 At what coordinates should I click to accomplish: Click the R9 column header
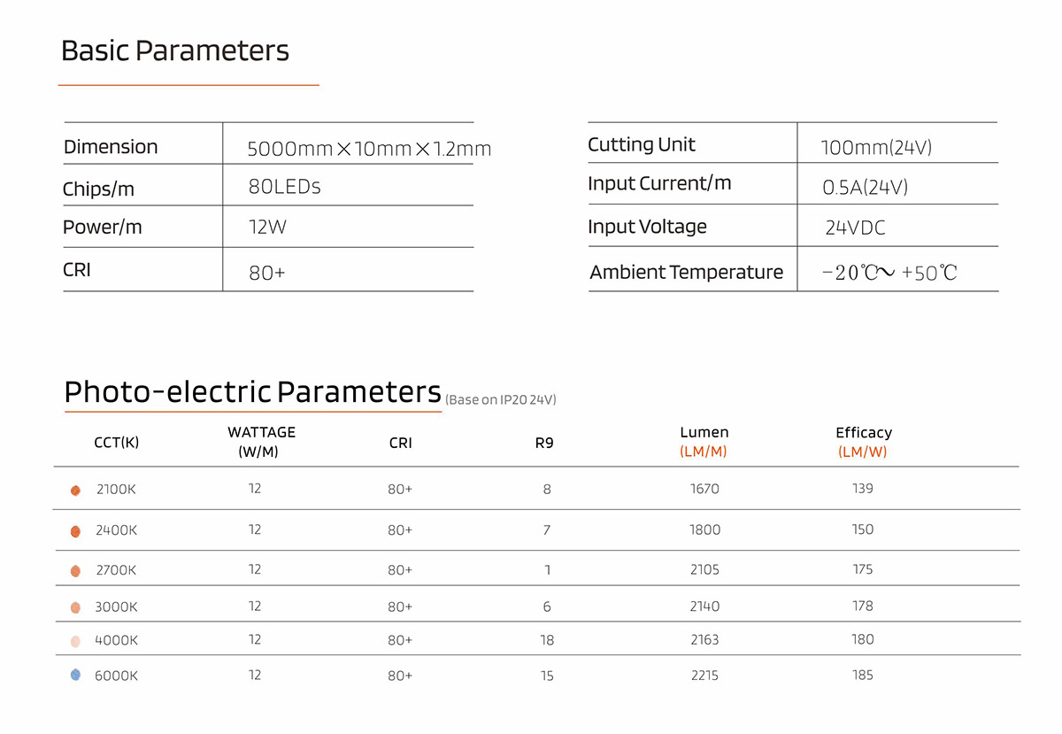[x=544, y=443]
